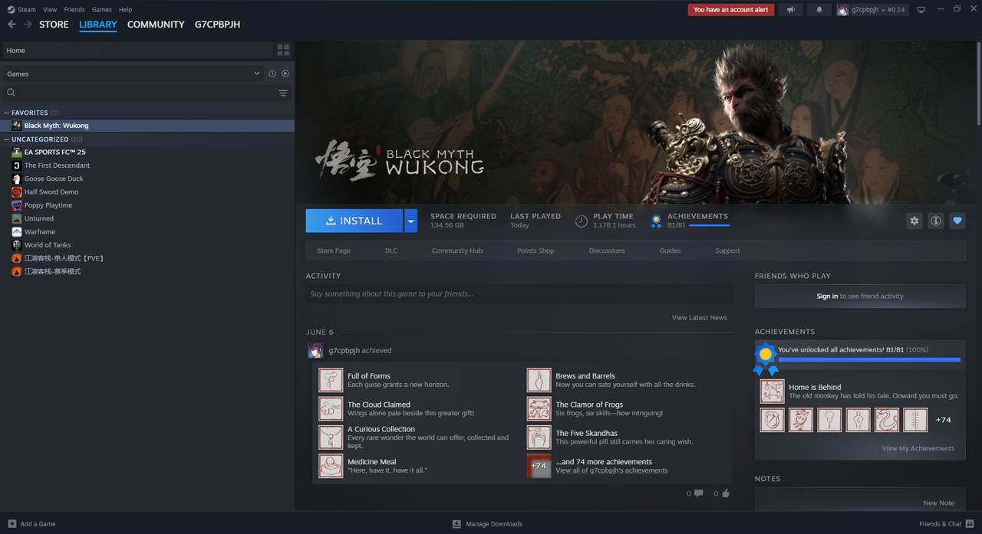The width and height of the screenshot is (982, 534).
Task: Click View My Achievements link
Action: point(918,448)
